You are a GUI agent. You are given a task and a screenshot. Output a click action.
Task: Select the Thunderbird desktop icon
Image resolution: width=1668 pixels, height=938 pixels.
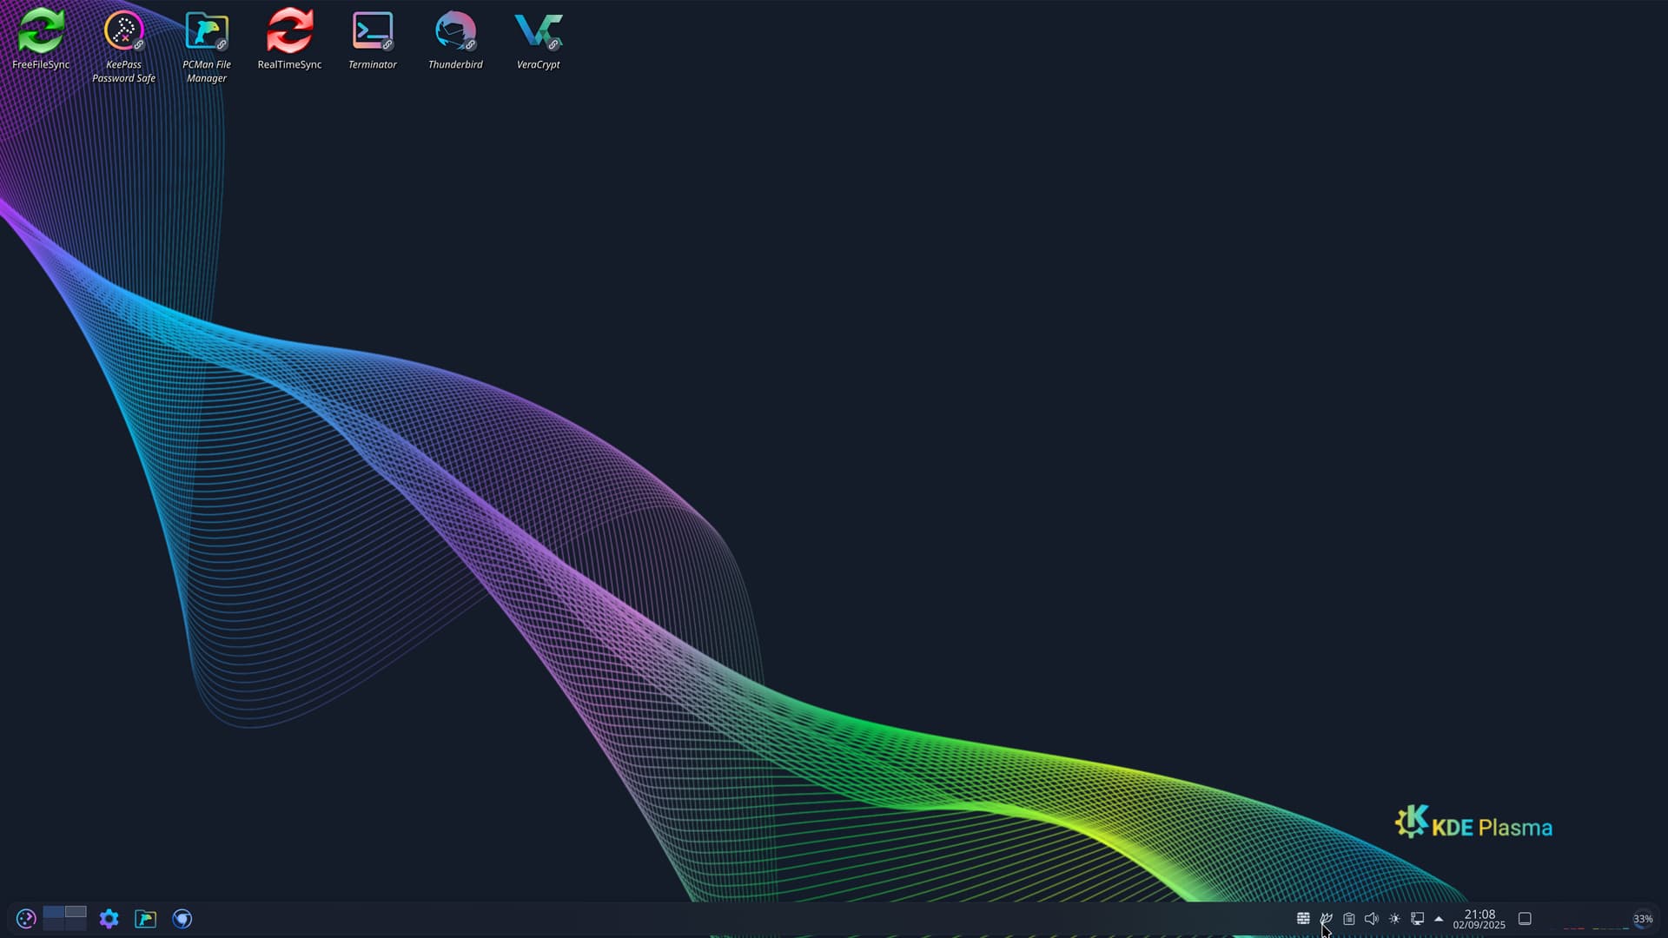(x=455, y=32)
